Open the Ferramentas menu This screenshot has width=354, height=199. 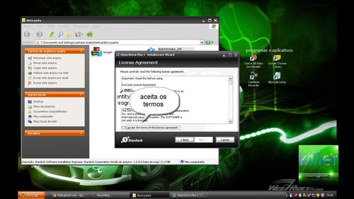pyautogui.click(x=81, y=27)
